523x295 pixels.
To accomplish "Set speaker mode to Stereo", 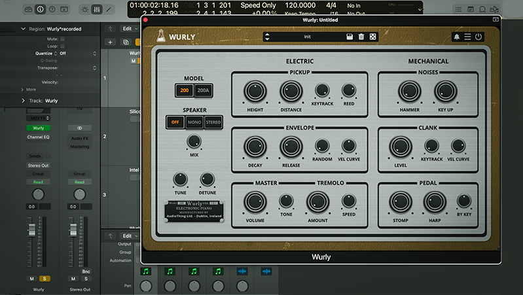I will click(213, 122).
